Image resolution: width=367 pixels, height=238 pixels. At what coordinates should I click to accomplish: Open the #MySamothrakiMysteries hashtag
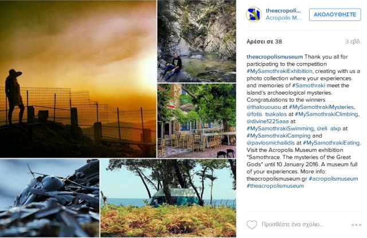(321, 107)
